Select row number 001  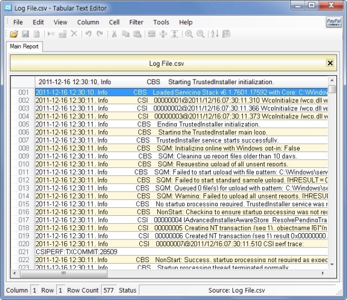pyautogui.click(x=23, y=92)
